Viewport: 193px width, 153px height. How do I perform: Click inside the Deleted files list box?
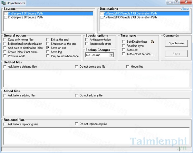coord(97,78)
